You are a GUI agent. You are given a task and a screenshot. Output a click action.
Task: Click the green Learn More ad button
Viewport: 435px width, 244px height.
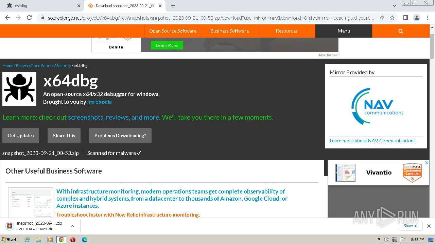click(167, 45)
